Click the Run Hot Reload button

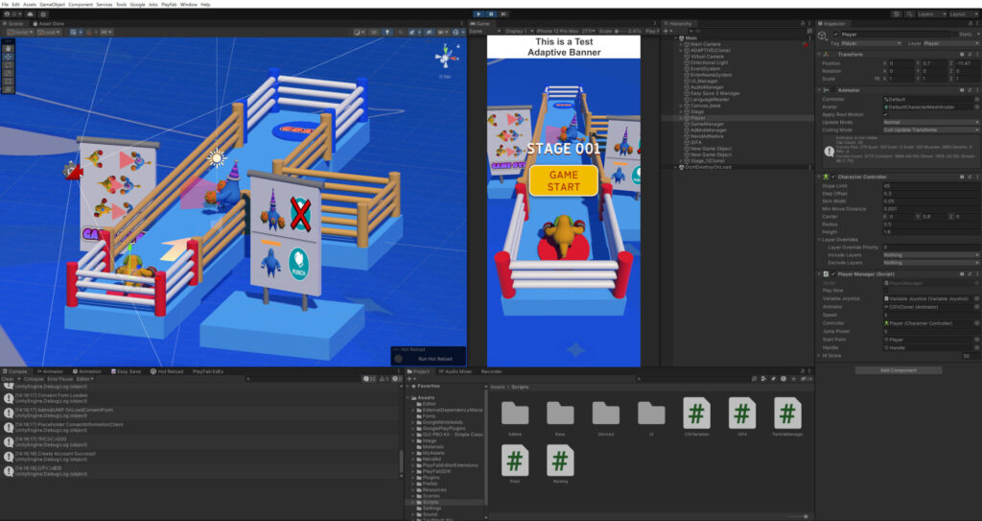tap(434, 359)
